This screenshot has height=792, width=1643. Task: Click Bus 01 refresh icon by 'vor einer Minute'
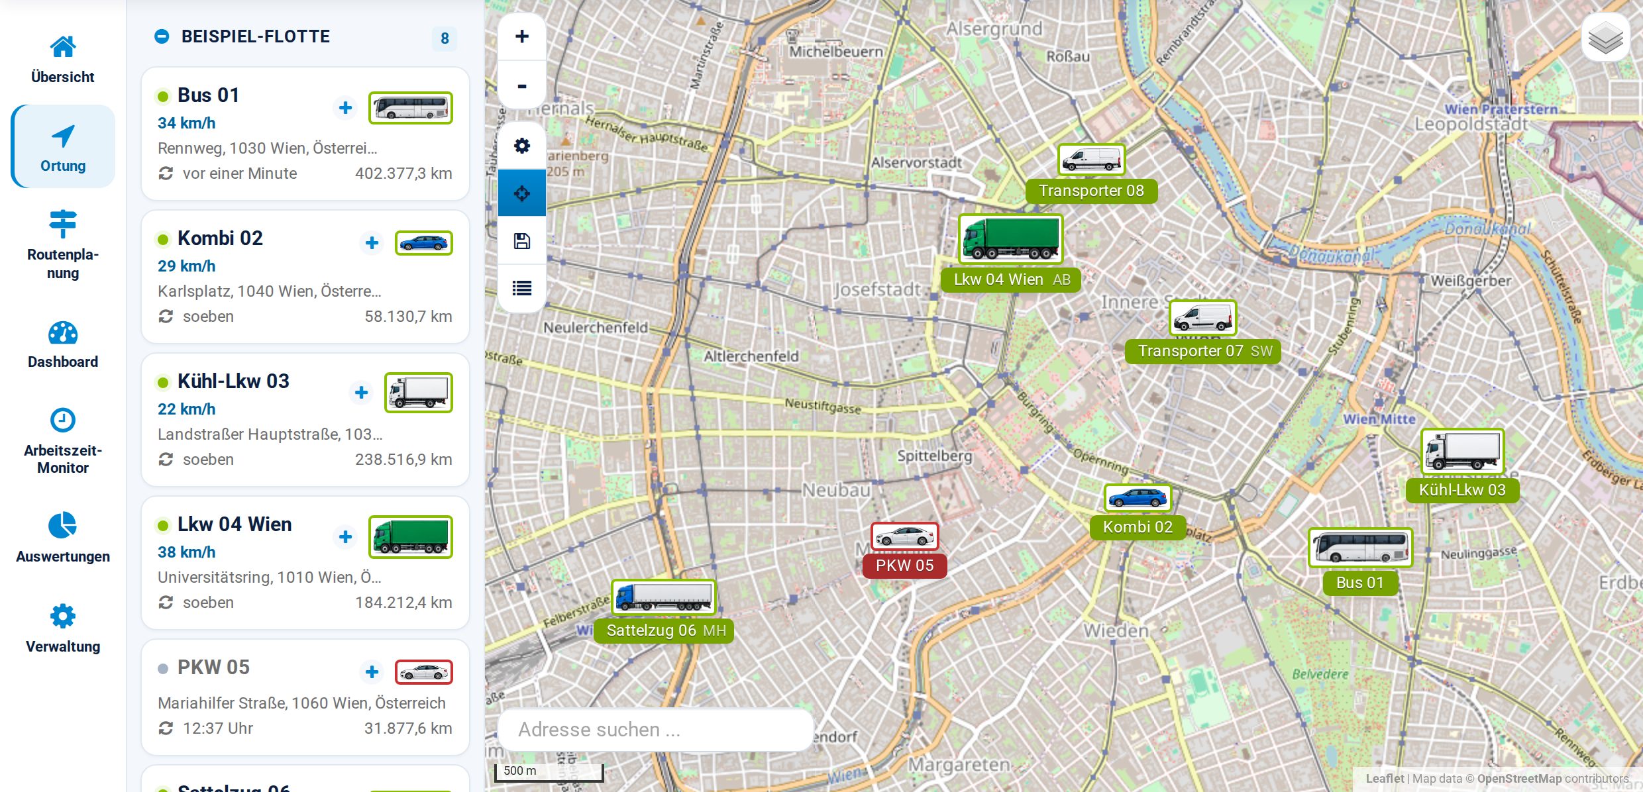[x=166, y=173]
